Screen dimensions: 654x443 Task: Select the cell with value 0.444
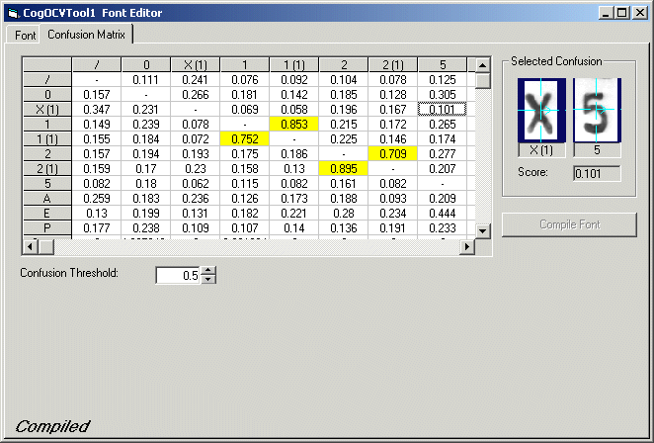pyautogui.click(x=443, y=213)
